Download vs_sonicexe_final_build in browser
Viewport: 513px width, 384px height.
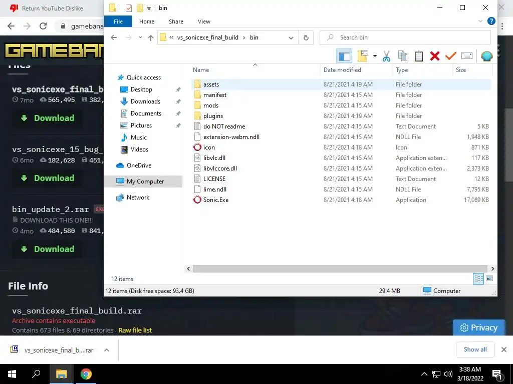click(48, 118)
